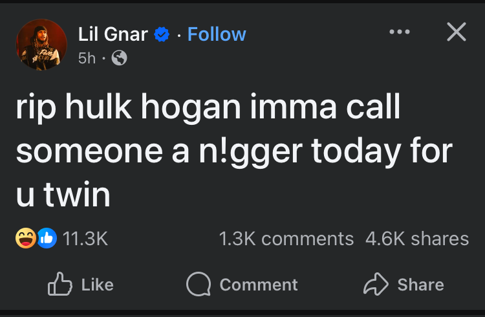The width and height of the screenshot is (485, 317).
Task: Select the Comment button label
Action: pos(259,285)
